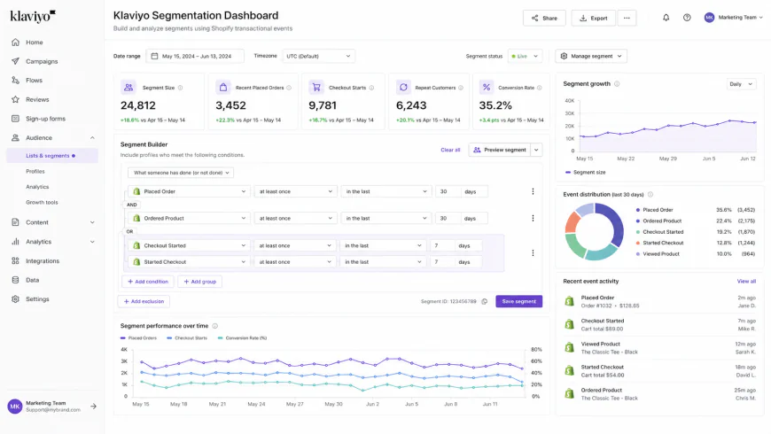Open the help question mark icon
This screenshot has width=771, height=434.
click(687, 18)
